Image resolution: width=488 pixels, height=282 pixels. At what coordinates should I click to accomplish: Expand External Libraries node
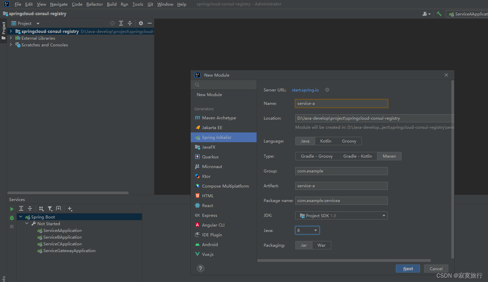click(x=11, y=38)
